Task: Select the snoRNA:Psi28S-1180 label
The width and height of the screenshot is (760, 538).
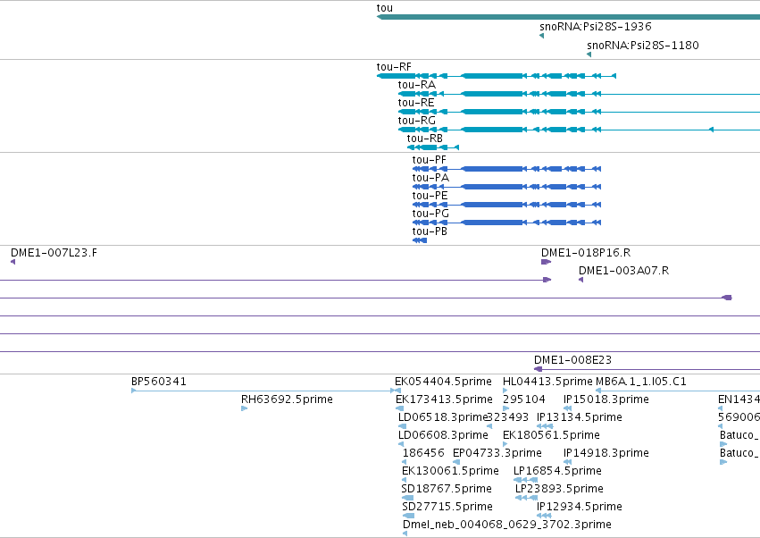Action: [x=643, y=45]
